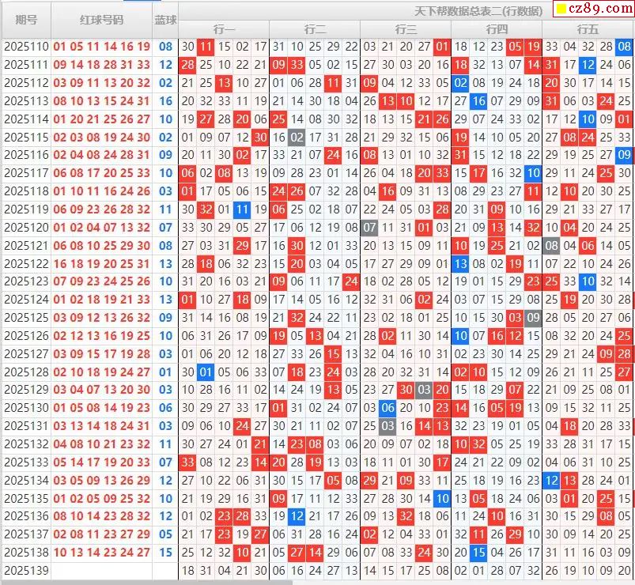Click blue-highlighted 11 cell in row 2025119

click(x=242, y=209)
